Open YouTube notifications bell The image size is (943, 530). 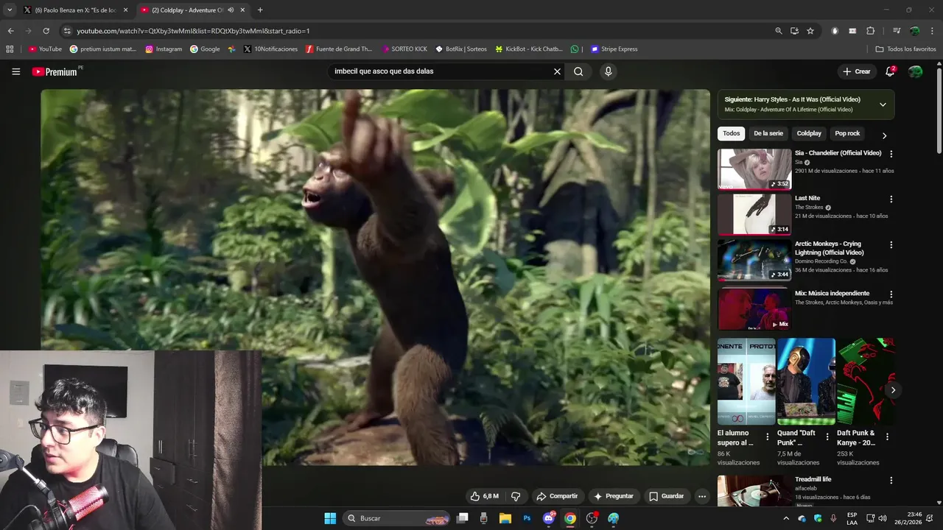pos(890,71)
